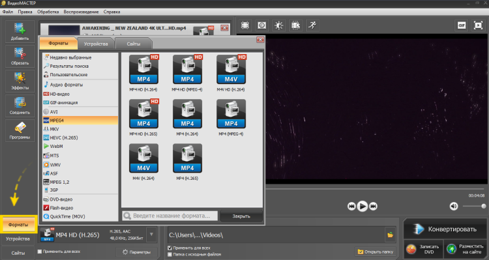Expand the MP4 HD (H.265) format dropdown arrow
The height and width of the screenshot is (260, 489).
click(151, 235)
